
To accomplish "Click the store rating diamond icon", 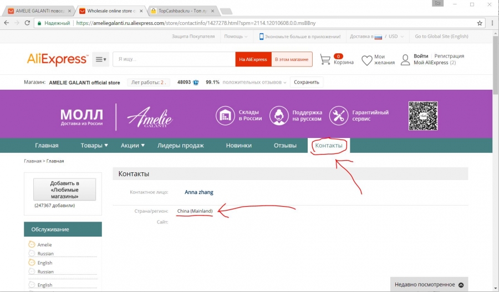I will pyautogui.click(x=196, y=83).
